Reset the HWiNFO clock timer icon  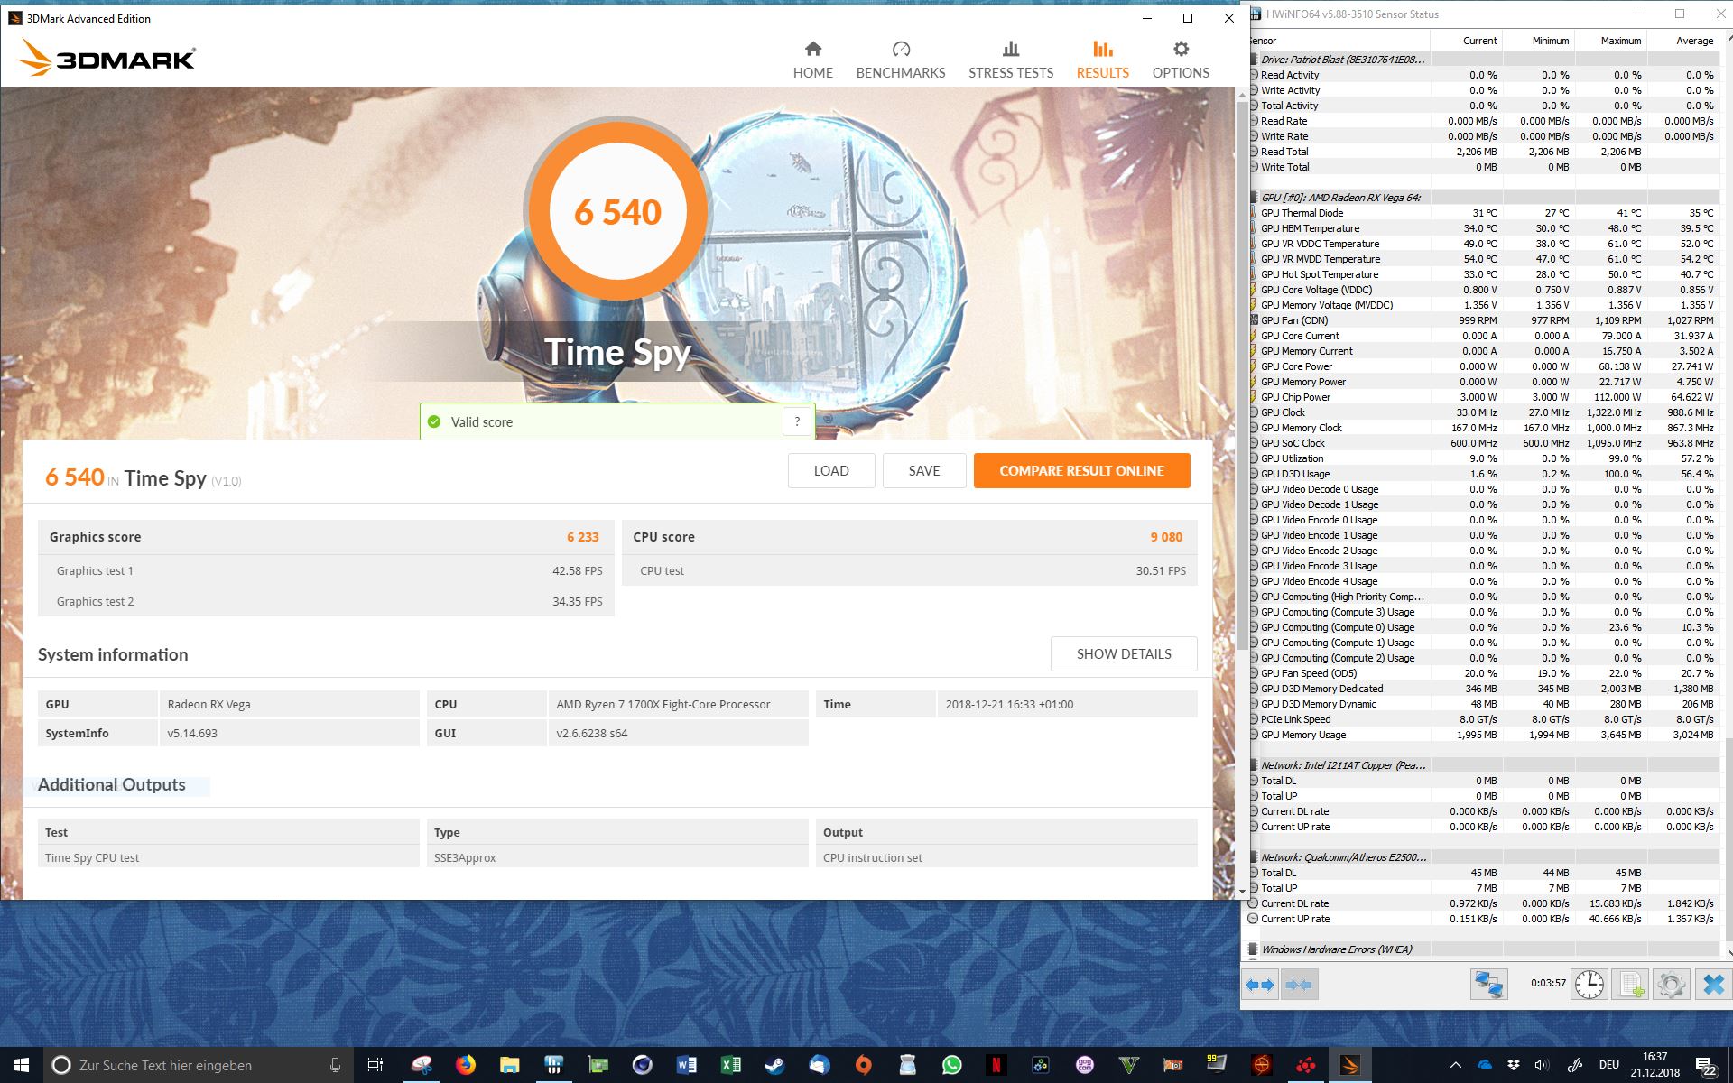1589,985
